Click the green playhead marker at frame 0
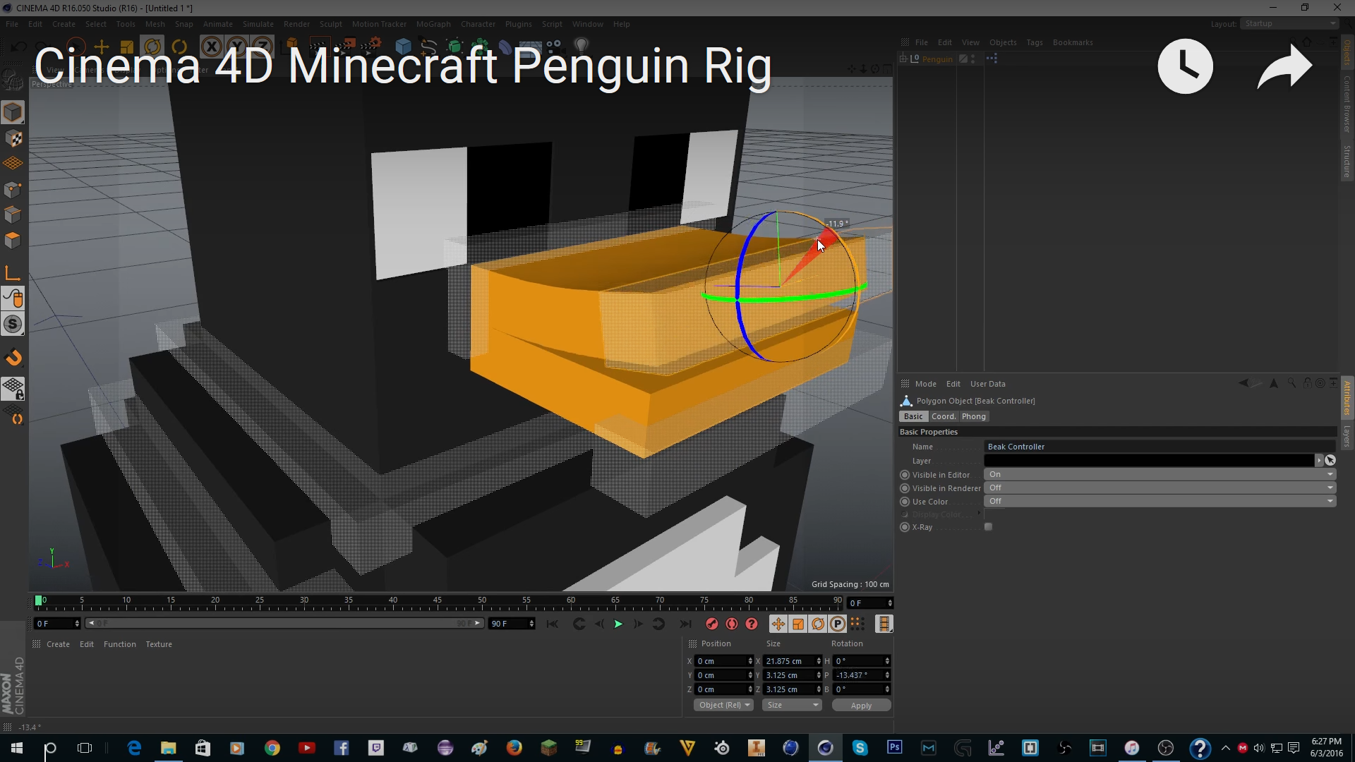The height and width of the screenshot is (762, 1355). click(x=38, y=600)
